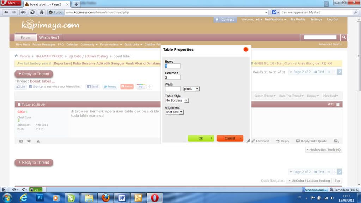Close the Table Properties dialog with X
Viewport: 361px width, 203px height.
[246, 49]
